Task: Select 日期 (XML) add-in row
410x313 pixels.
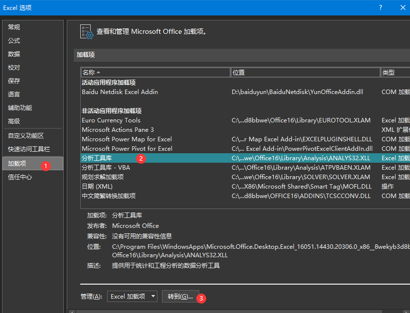Action: (245, 187)
